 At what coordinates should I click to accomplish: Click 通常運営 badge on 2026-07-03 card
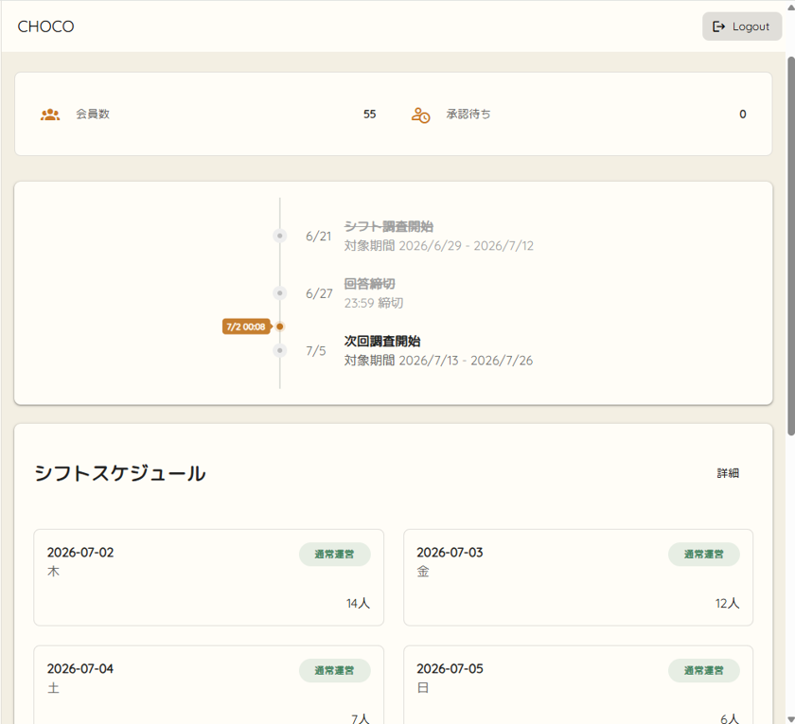(704, 555)
